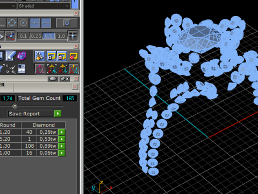This screenshot has height=194, width=258.
Task: Set snap spacing to 0.5
Action: [x=48, y=36]
